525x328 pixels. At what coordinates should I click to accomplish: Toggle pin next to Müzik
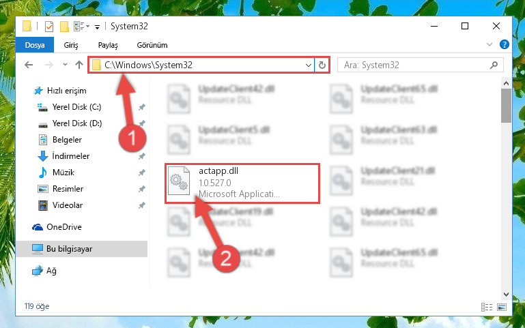pyautogui.click(x=142, y=173)
